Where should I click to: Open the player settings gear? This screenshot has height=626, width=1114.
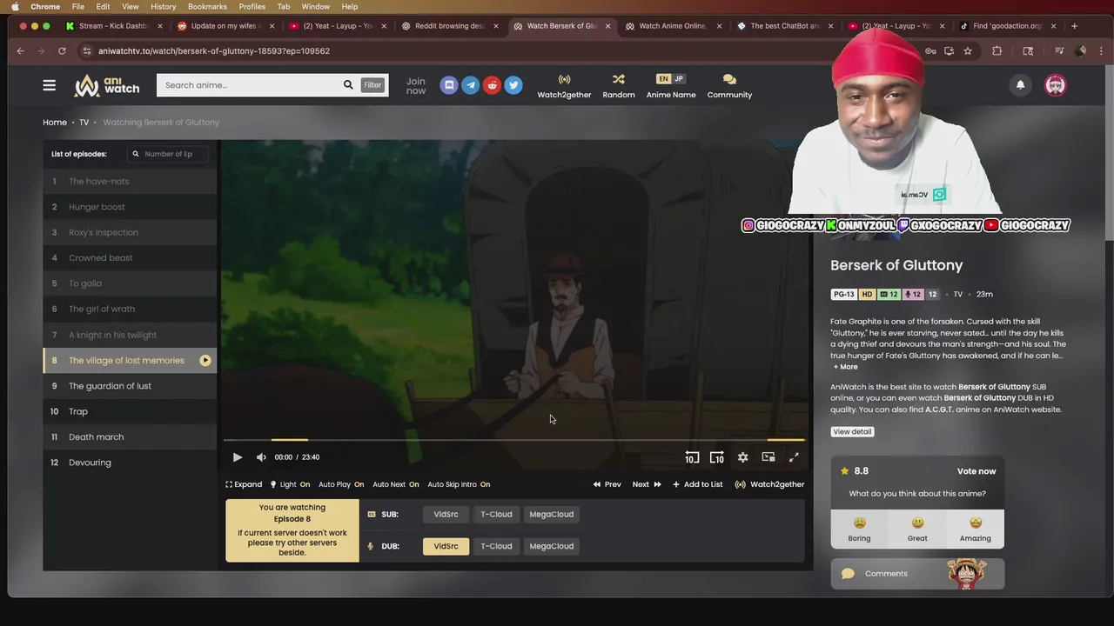click(x=742, y=457)
